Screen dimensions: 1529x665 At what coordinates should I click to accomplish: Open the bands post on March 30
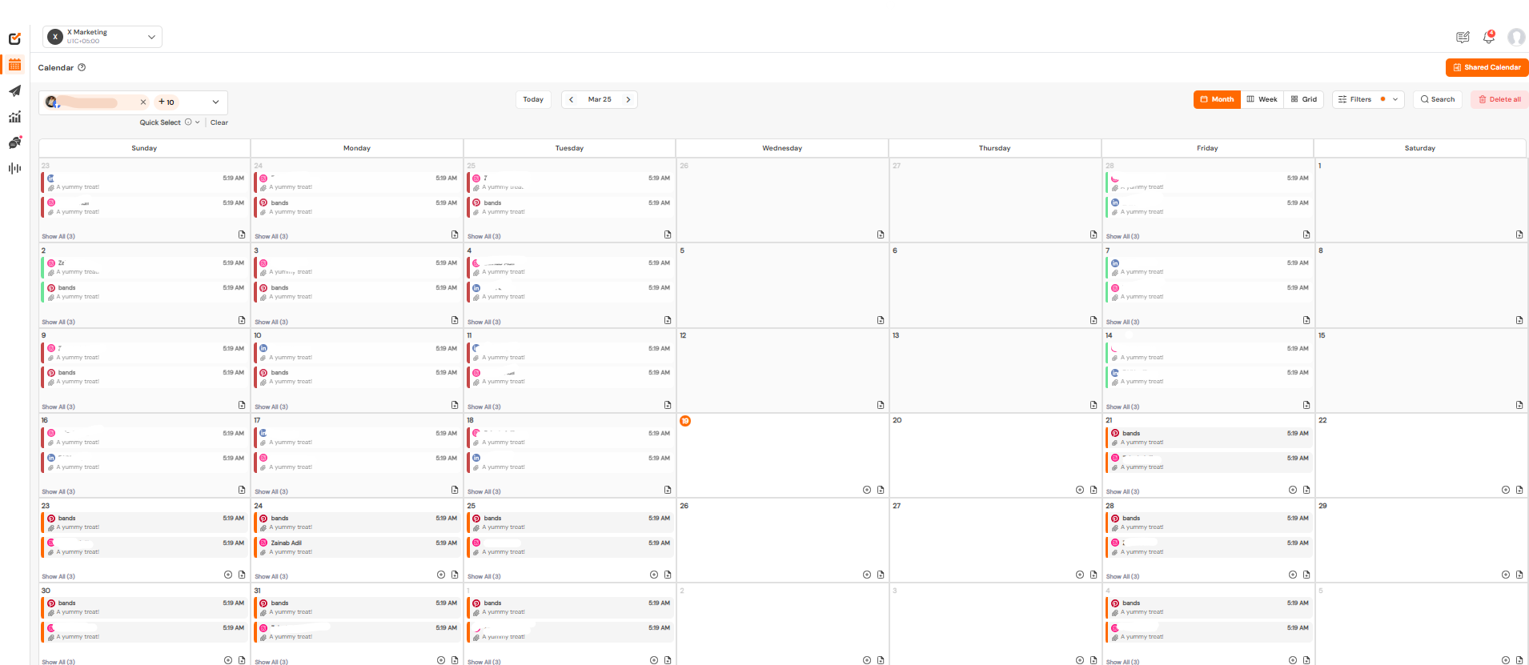coord(144,607)
